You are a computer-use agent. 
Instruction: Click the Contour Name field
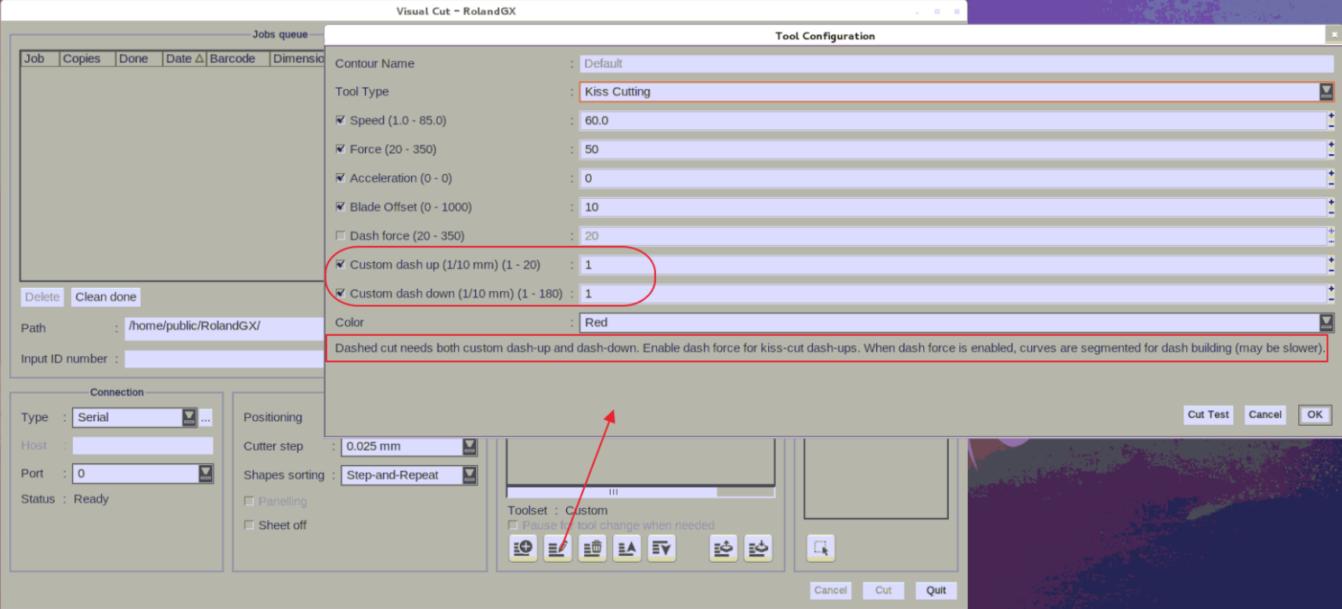point(956,63)
